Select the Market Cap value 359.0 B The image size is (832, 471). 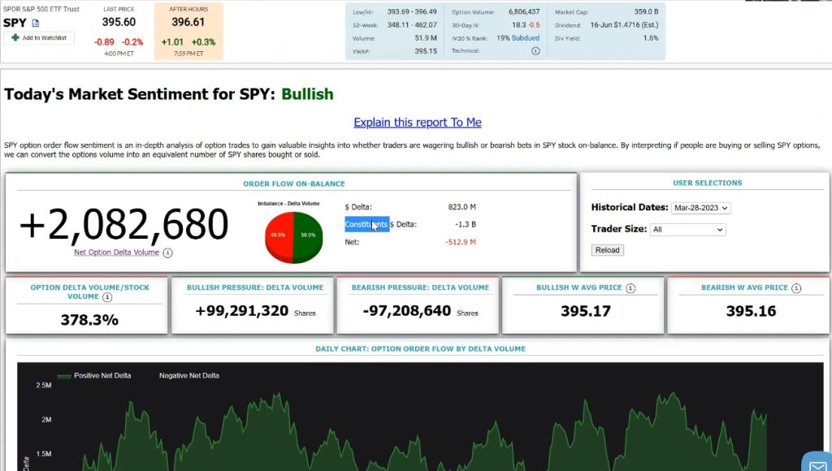coord(646,11)
